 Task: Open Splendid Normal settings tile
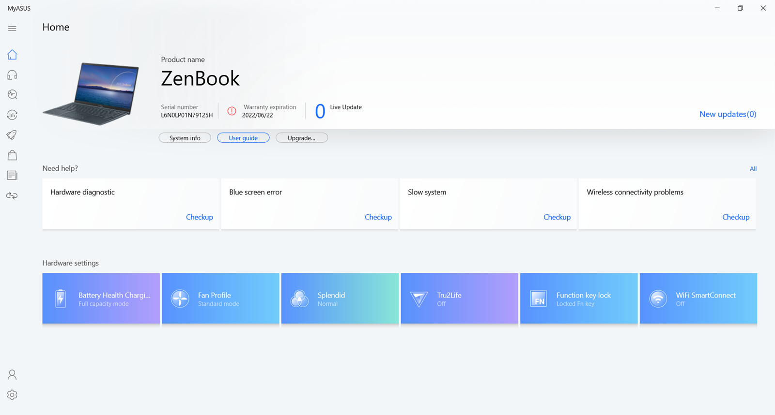click(x=340, y=298)
